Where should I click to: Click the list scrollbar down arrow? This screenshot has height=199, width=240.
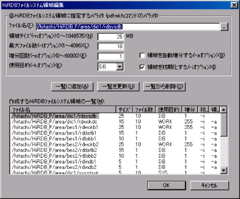click(x=224, y=171)
